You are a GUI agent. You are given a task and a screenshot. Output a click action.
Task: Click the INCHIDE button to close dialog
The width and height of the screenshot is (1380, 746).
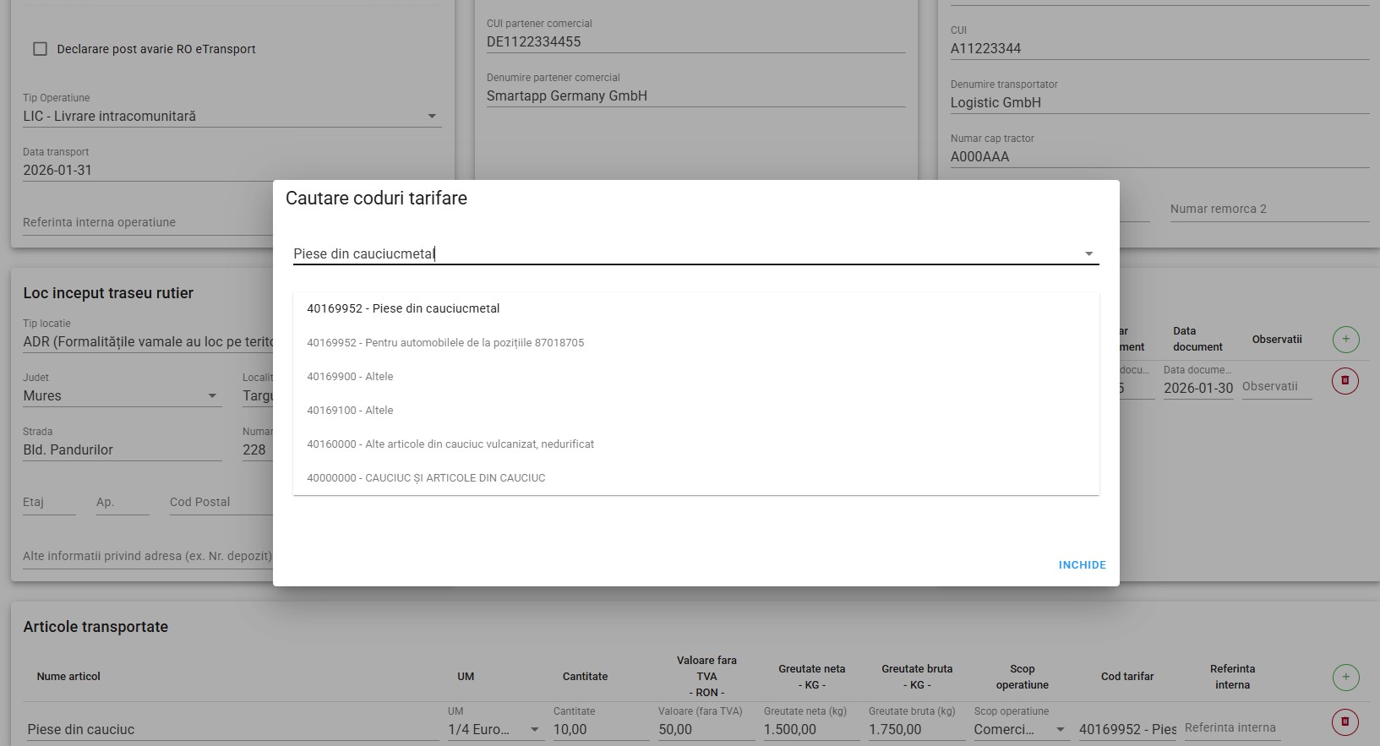[1082, 564]
